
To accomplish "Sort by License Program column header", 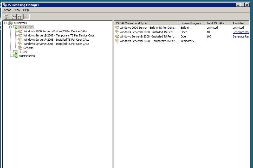I will point(192,23).
